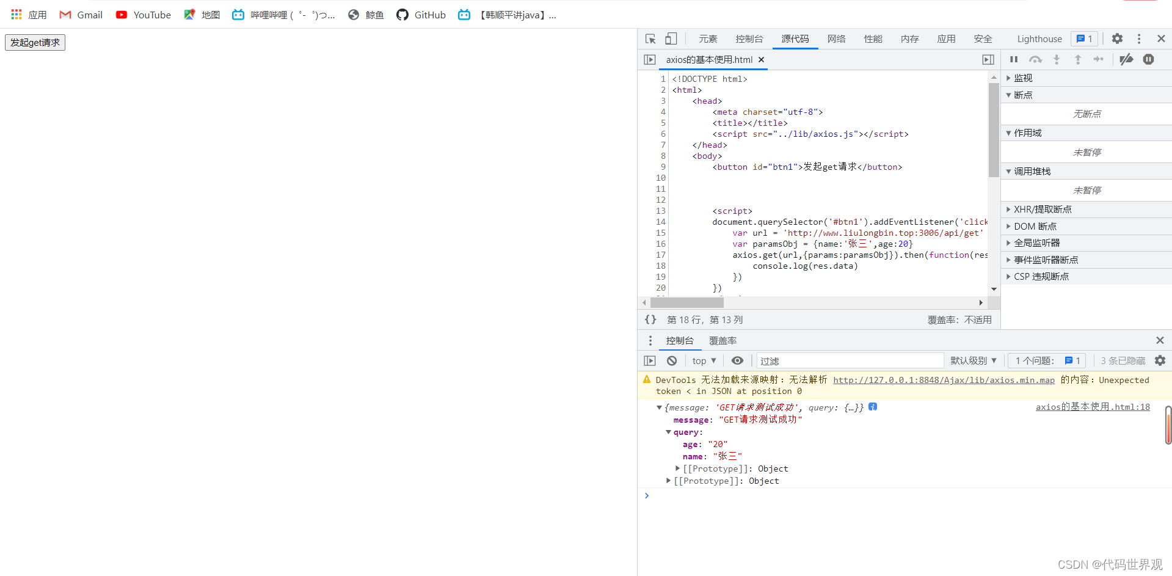
Task: Collapse the 作用域 scope section
Action: tap(1086, 133)
